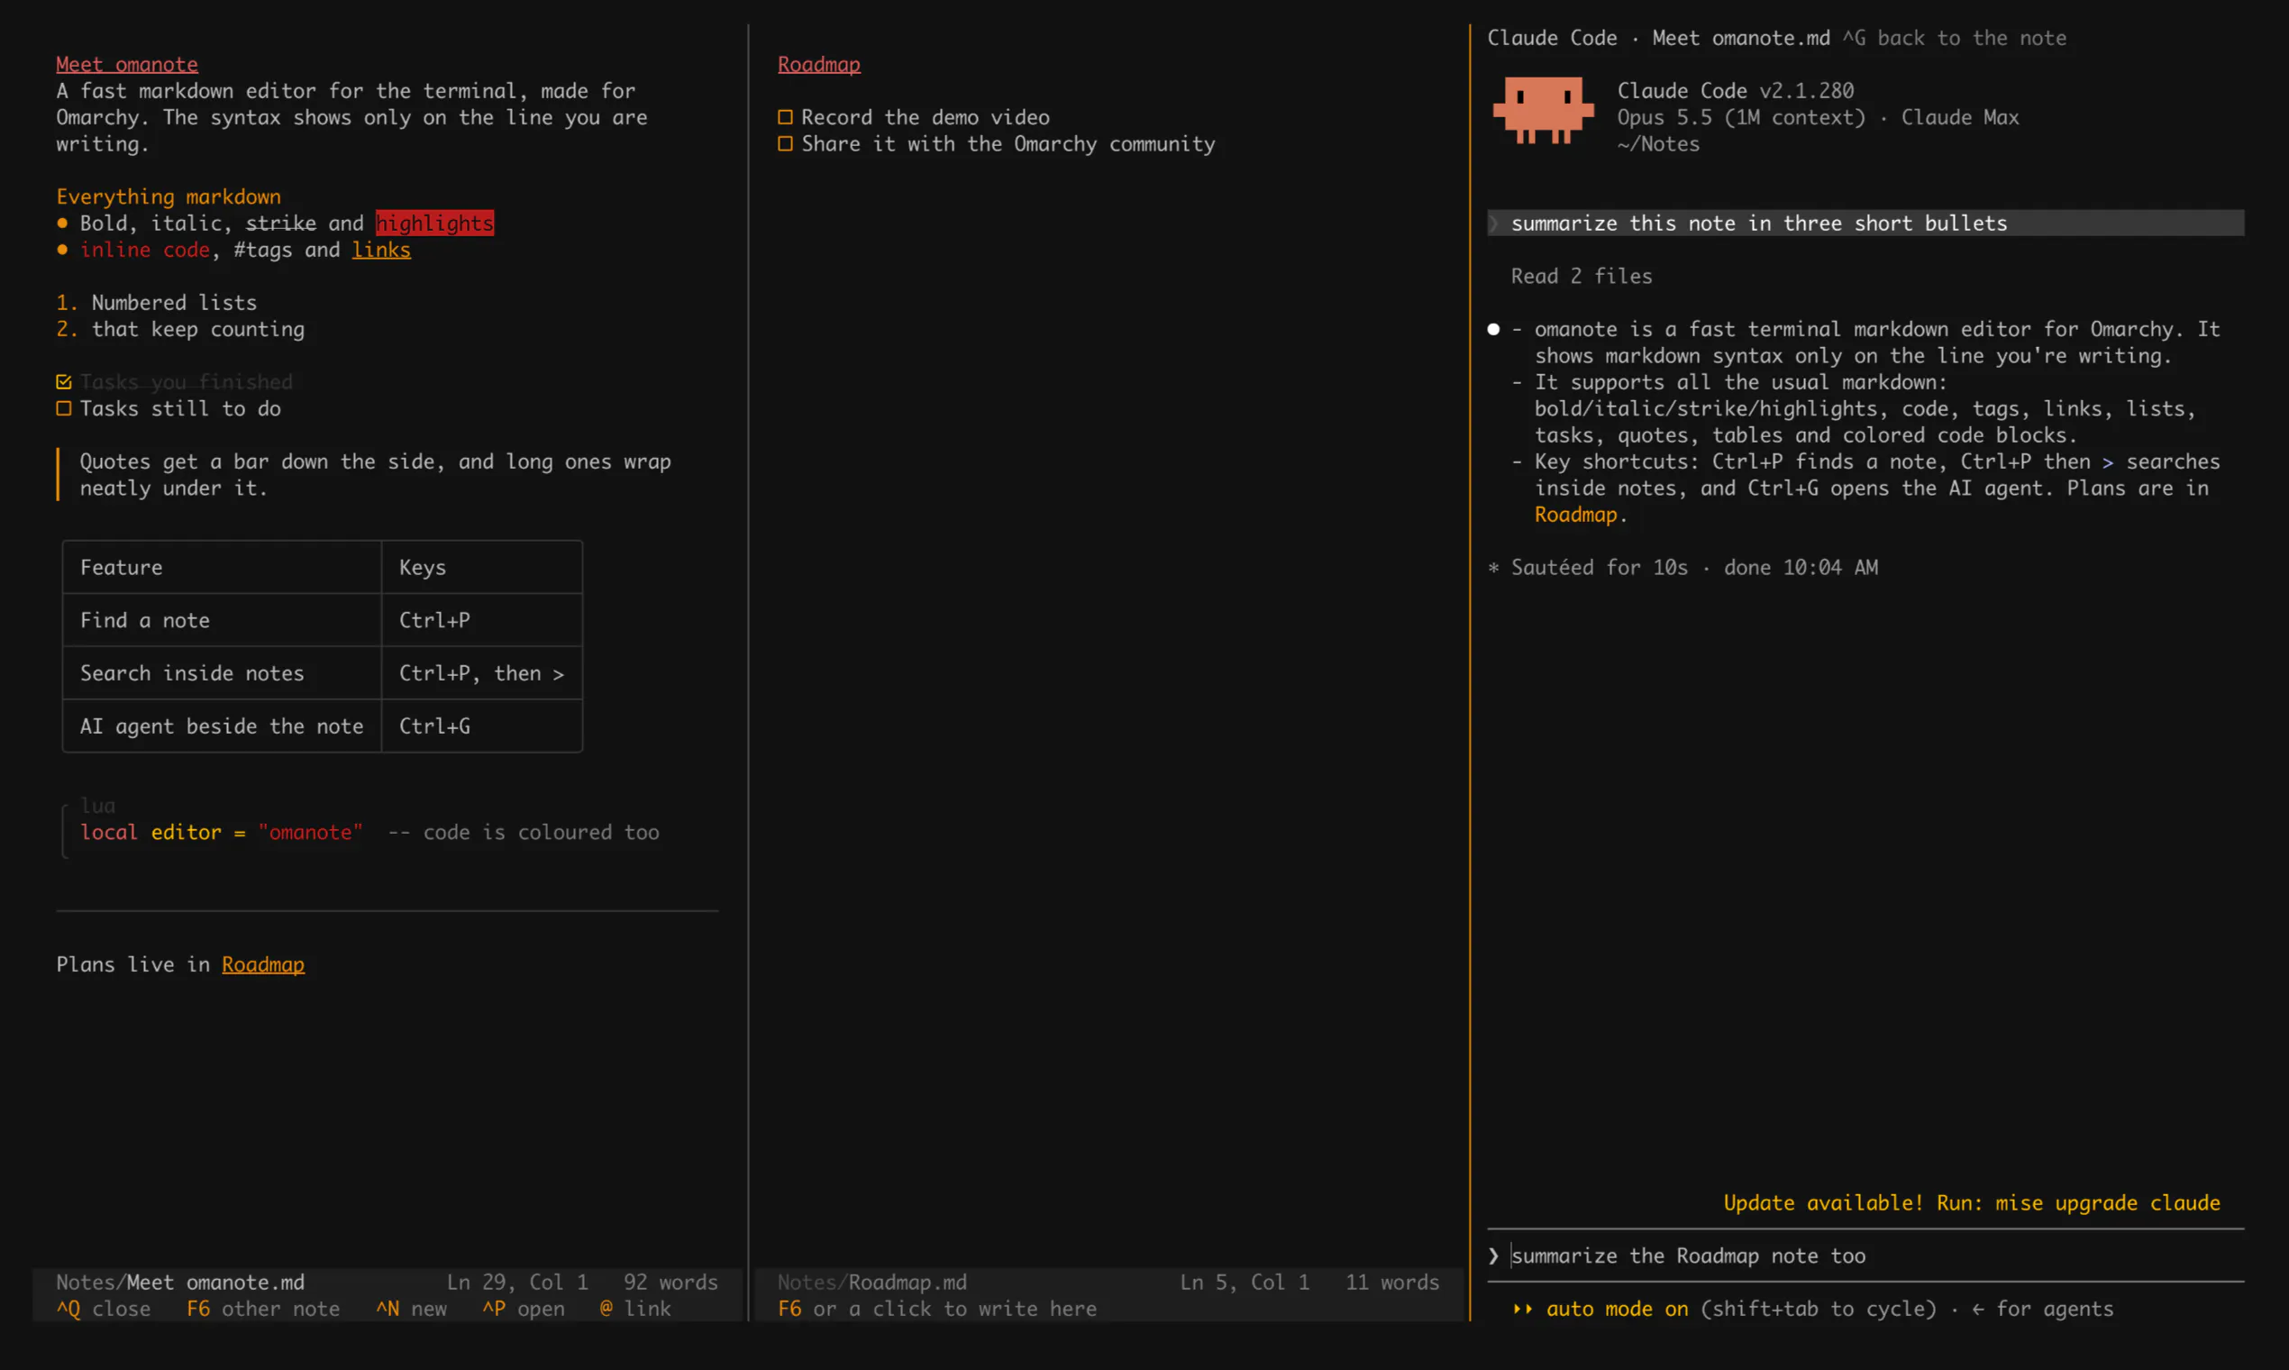Click the '92 words' word count
Screen dimensions: 2289x1370
[671, 1282]
